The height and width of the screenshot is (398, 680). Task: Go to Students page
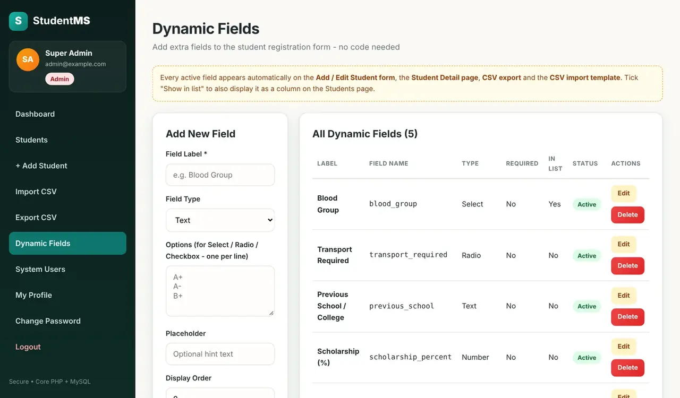[67, 140]
